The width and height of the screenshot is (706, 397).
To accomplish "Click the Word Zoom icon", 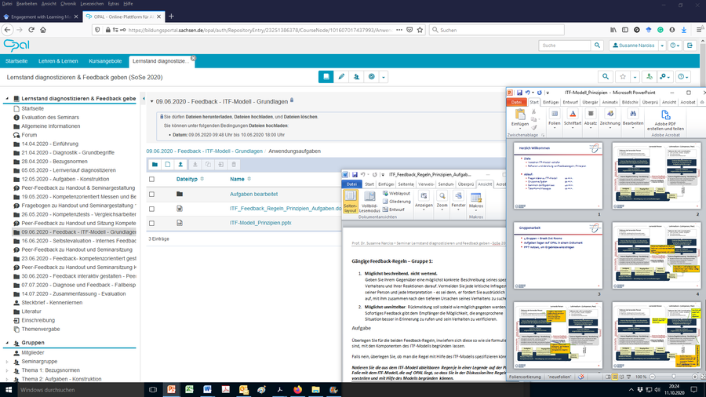I will 442,196.
